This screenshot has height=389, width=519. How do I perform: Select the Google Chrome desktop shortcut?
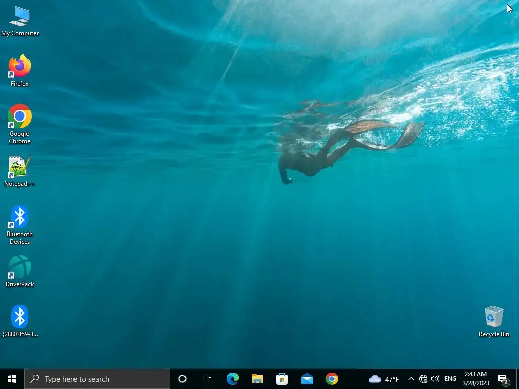click(20, 124)
